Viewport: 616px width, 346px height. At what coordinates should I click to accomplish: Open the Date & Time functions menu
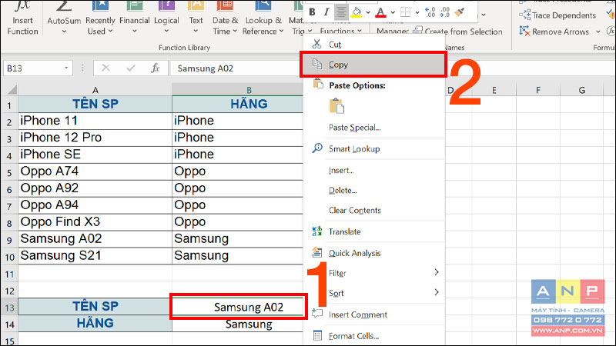(225, 18)
